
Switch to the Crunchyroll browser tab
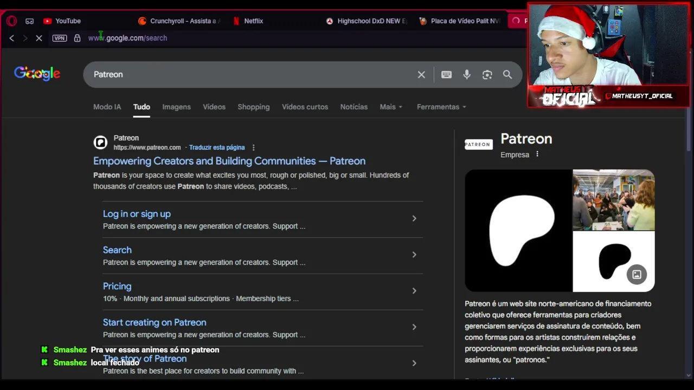pos(178,21)
